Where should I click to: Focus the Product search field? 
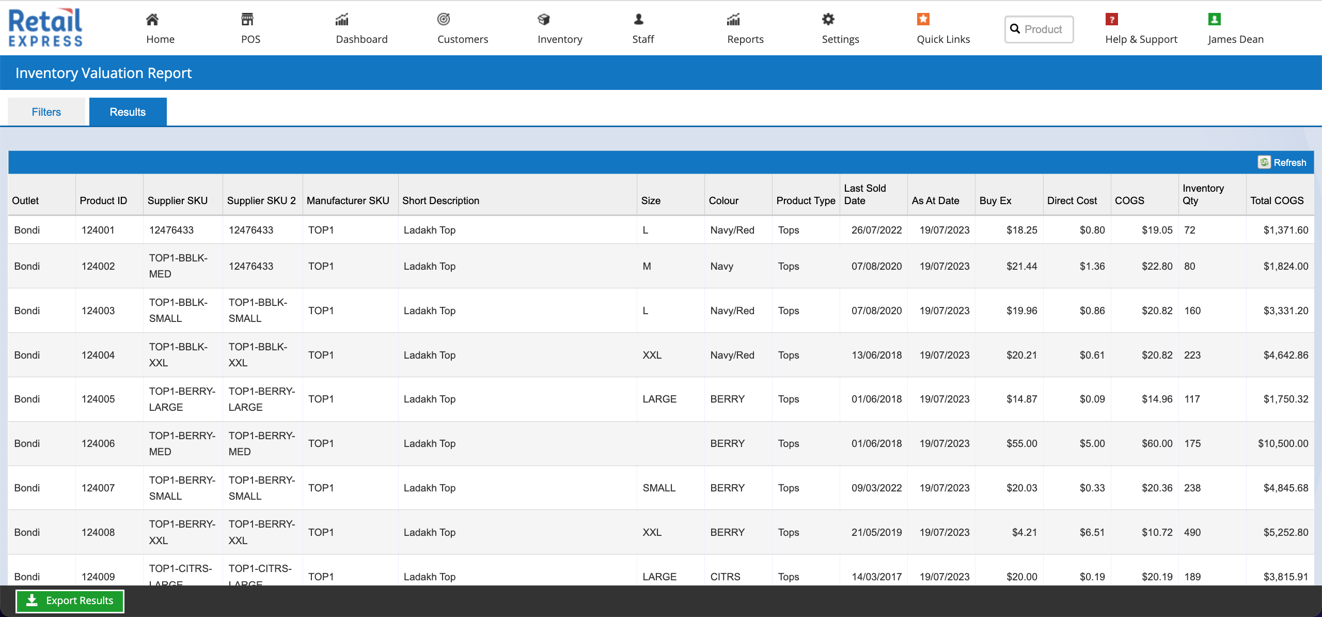click(1039, 29)
